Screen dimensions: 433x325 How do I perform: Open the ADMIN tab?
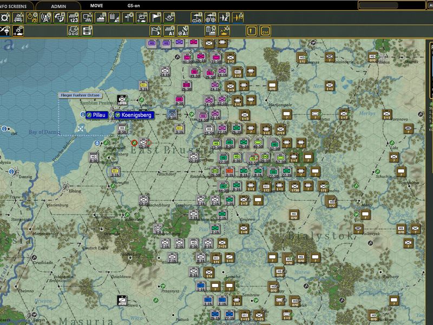[58, 6]
